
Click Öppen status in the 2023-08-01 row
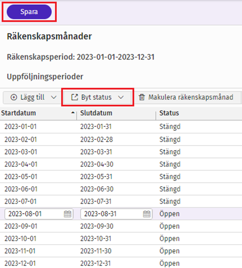[x=169, y=214]
